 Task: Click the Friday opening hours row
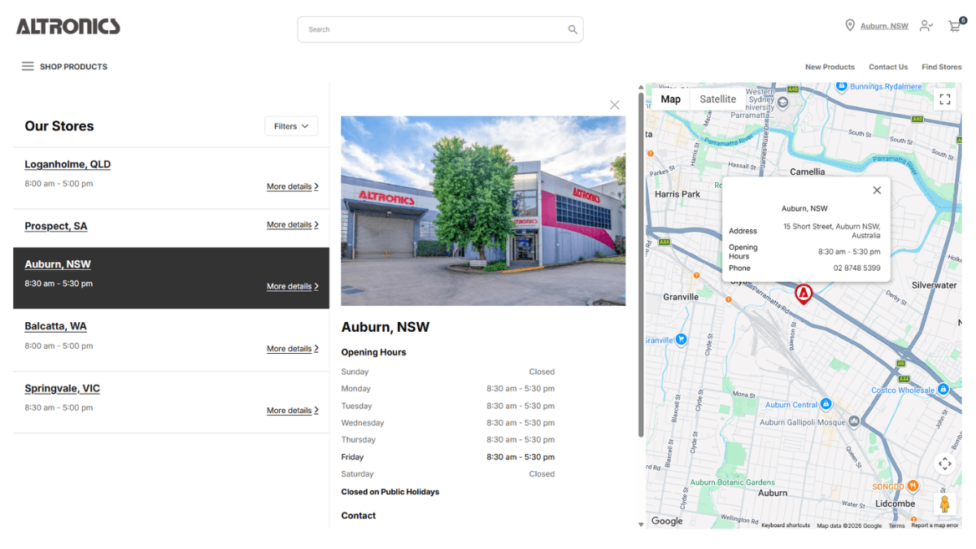pos(448,457)
